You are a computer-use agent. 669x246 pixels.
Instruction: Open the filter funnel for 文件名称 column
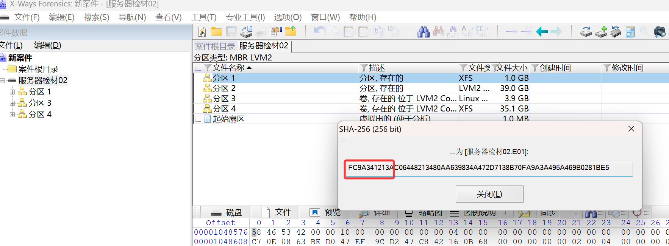tap(208, 68)
